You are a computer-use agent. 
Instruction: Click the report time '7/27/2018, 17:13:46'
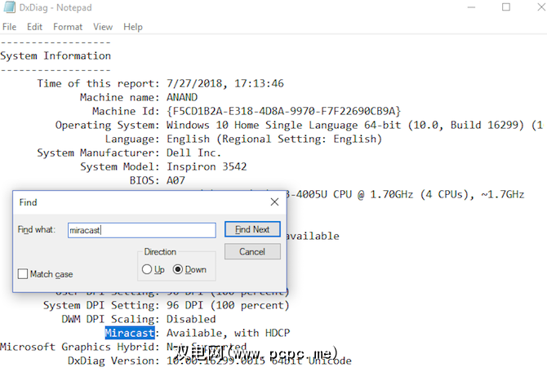point(225,84)
